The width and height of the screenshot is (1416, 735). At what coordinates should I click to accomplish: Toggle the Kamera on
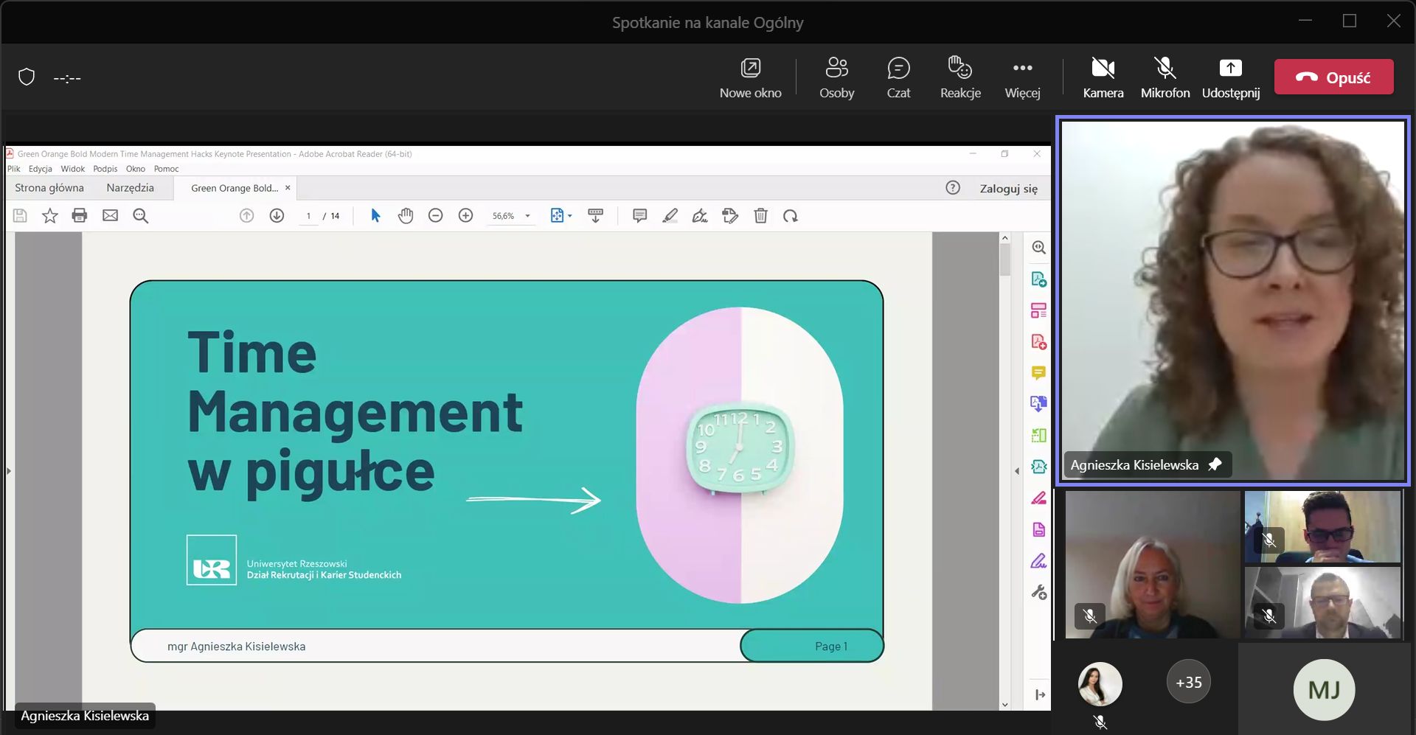(1103, 77)
